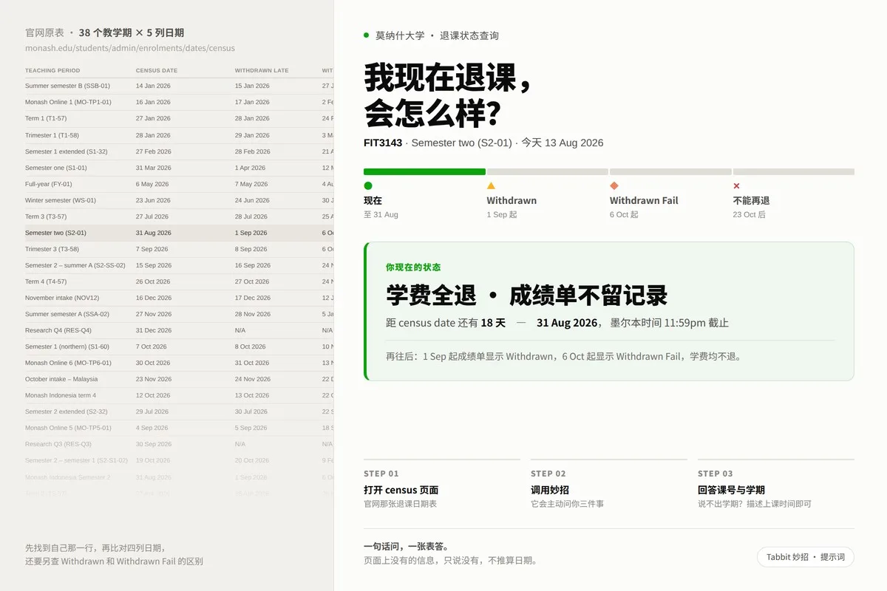Click withdrawn late cell 1 Sep 2026 in table
Screen dimensions: 887x591
[251, 233]
